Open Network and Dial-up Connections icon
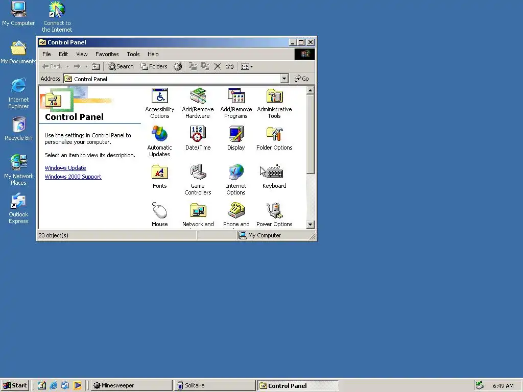Screen dimensions: 523x392 (x=198, y=215)
